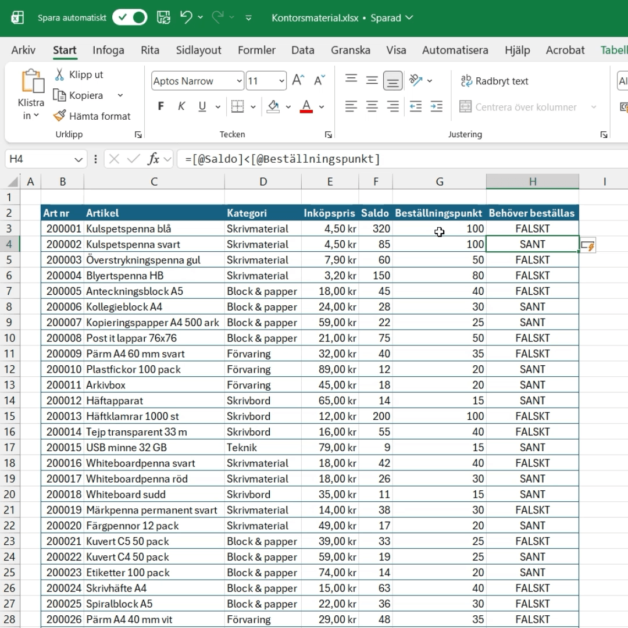Click the Save icon in title bar
The width and height of the screenshot is (628, 628).
coord(165,17)
